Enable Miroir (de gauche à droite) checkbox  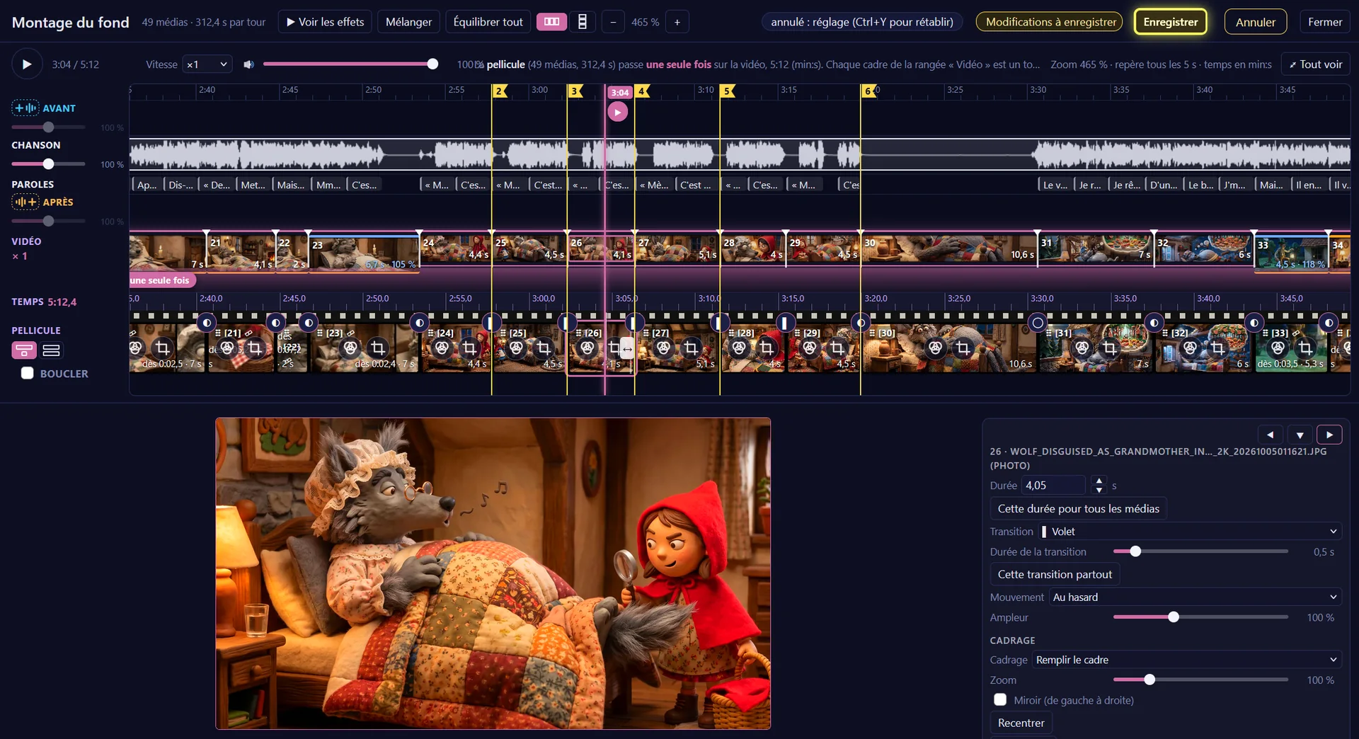click(x=1000, y=699)
